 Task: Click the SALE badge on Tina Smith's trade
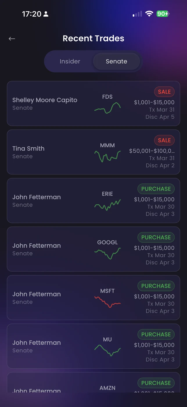click(164, 140)
